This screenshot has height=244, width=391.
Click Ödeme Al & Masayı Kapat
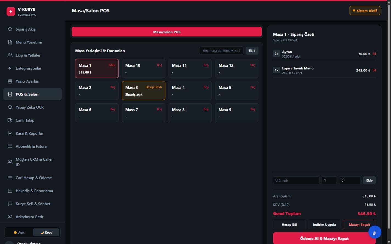(324, 238)
